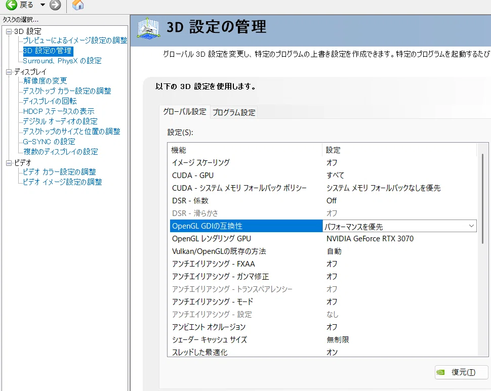491x391 pixels.
Task: Select スレッドした最適化 row
Action: [323, 352]
